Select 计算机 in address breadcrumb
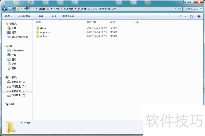Image resolution: width=205 pixels, height=136 pixels. click(x=27, y=9)
